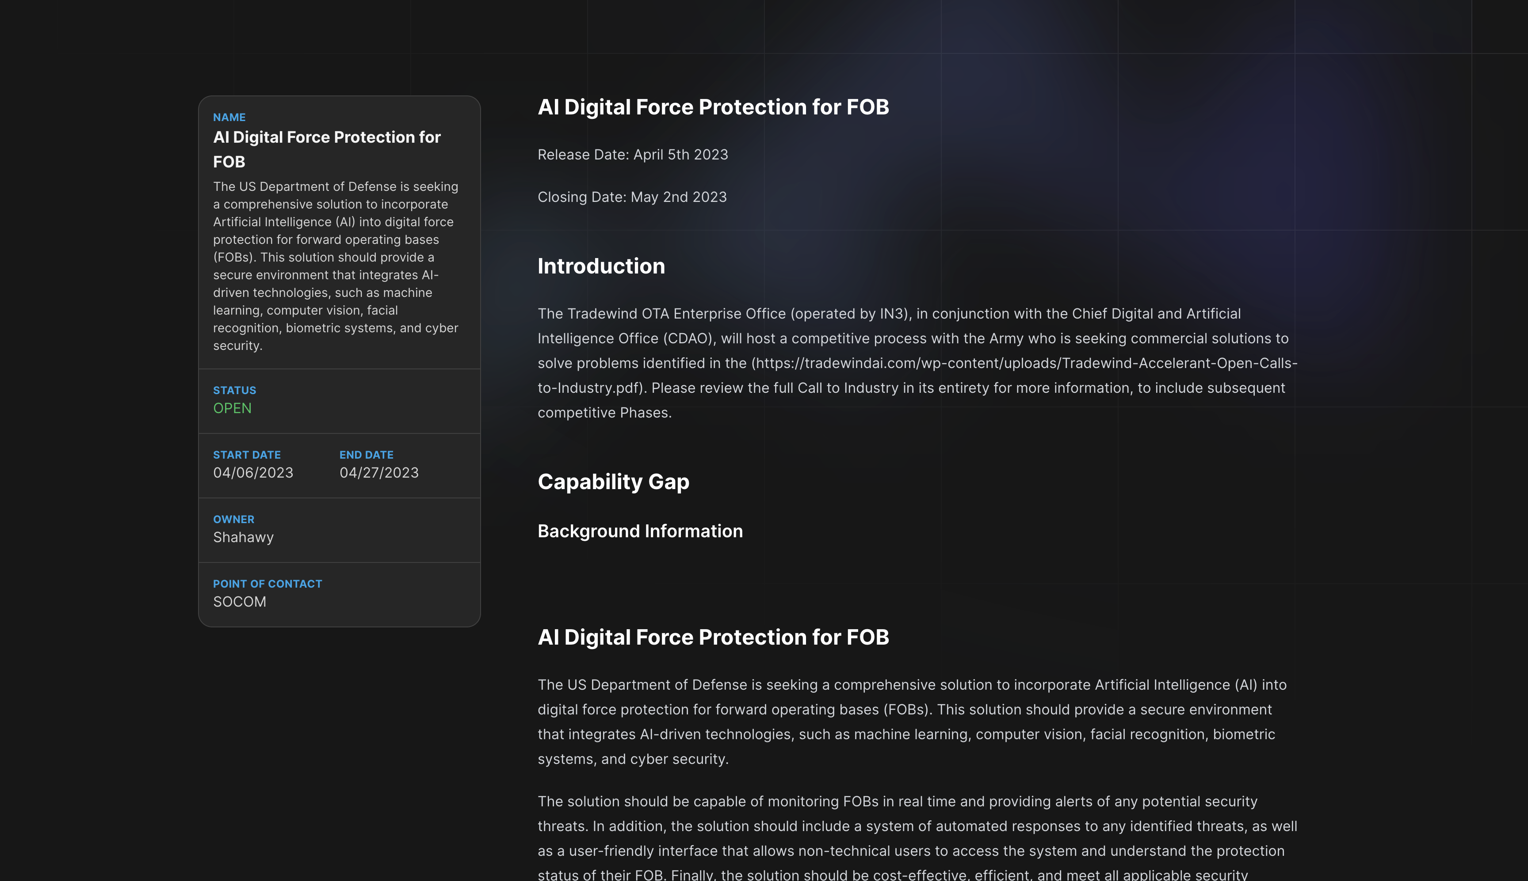Viewport: 1528px width, 881px height.
Task: Click the SOCOM point of contact value
Action: [x=240, y=601]
